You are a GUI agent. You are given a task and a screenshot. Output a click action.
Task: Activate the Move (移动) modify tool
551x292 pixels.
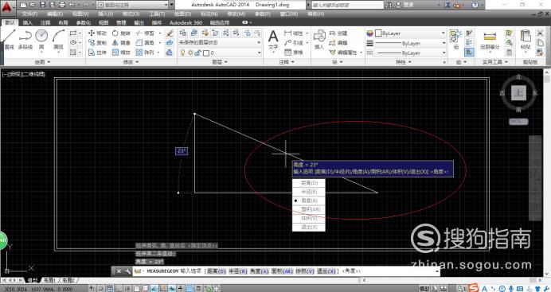[97, 33]
